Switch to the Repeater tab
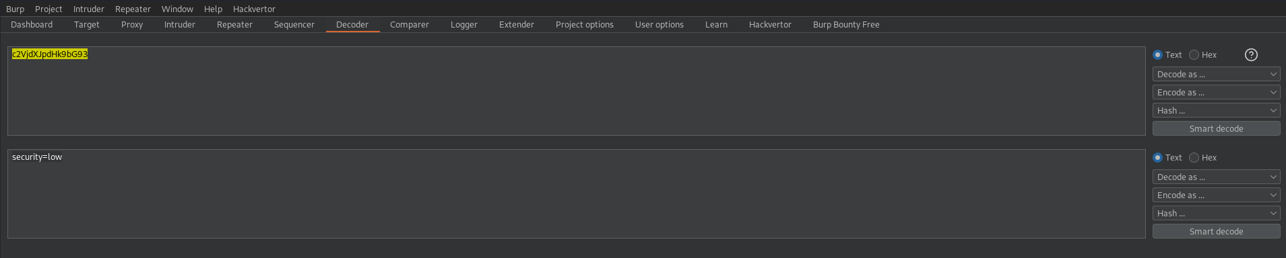1286x258 pixels. pyautogui.click(x=234, y=25)
